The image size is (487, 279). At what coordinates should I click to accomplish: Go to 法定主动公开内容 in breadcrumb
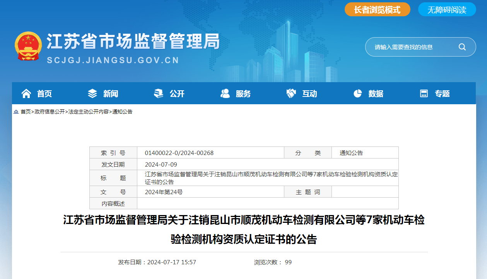(x=89, y=112)
